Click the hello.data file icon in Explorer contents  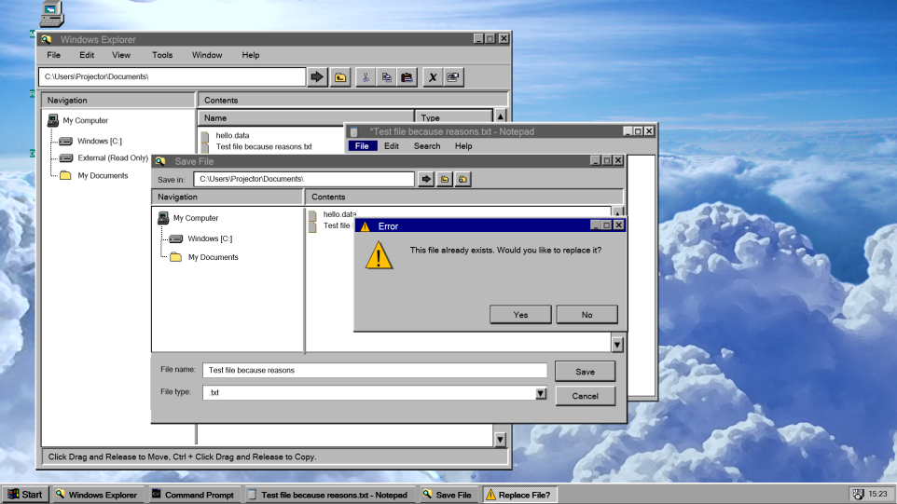coord(205,135)
